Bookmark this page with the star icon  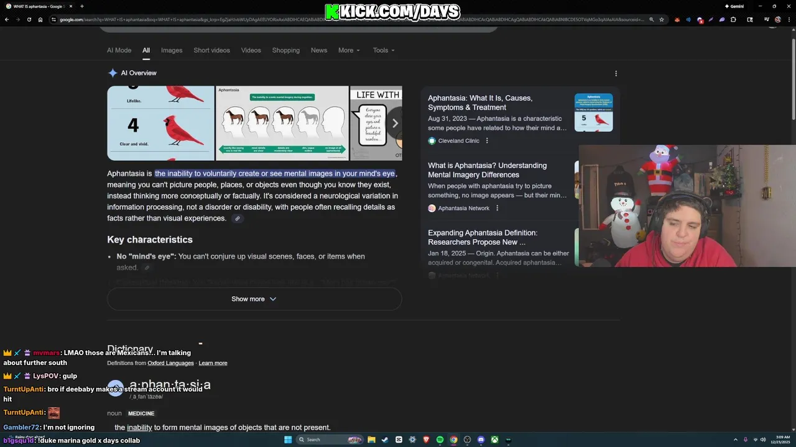pyautogui.click(x=662, y=20)
